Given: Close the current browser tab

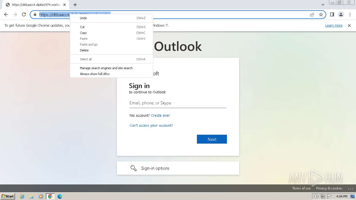Looking at the screenshot, I should point(65,5).
